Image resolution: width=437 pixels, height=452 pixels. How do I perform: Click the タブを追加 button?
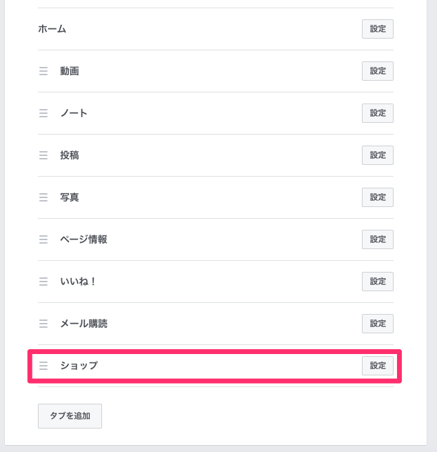(70, 416)
